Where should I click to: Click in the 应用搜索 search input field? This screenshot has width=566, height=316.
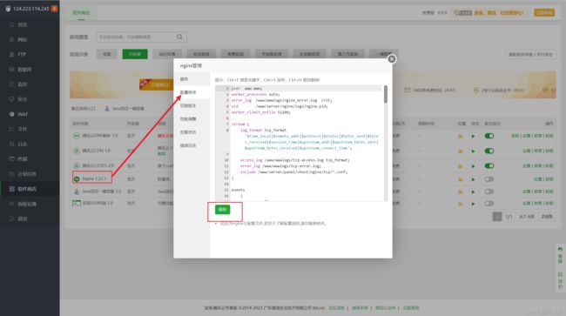click(x=136, y=37)
